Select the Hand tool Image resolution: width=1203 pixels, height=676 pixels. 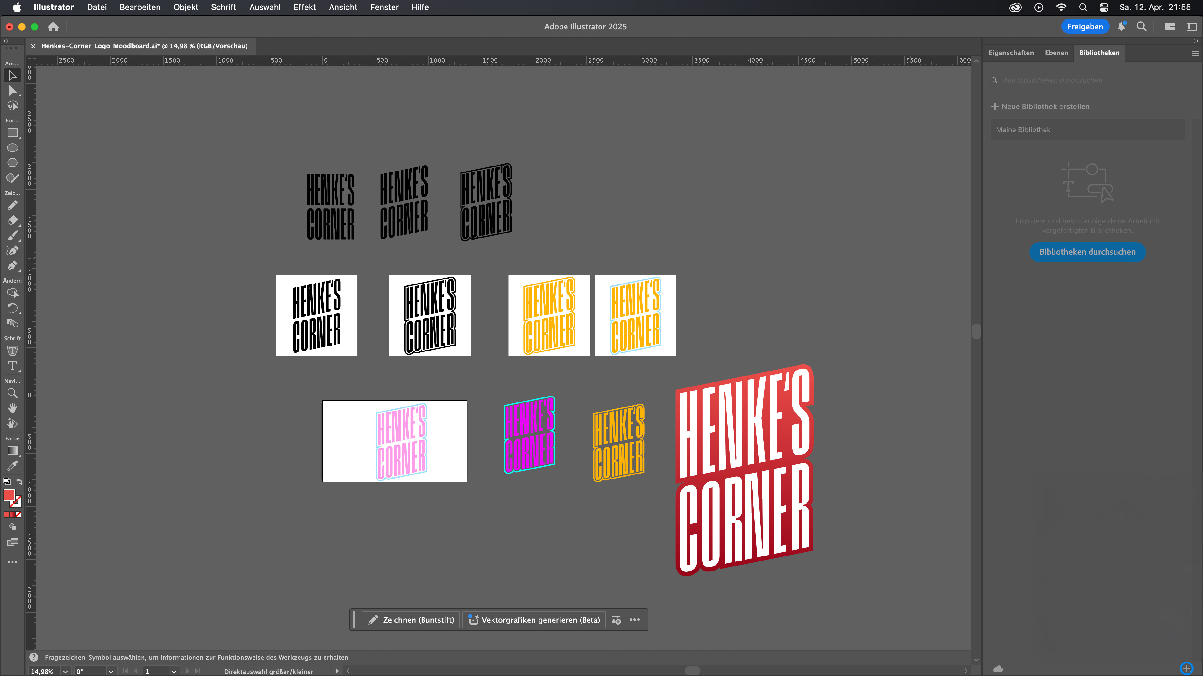tap(12, 408)
